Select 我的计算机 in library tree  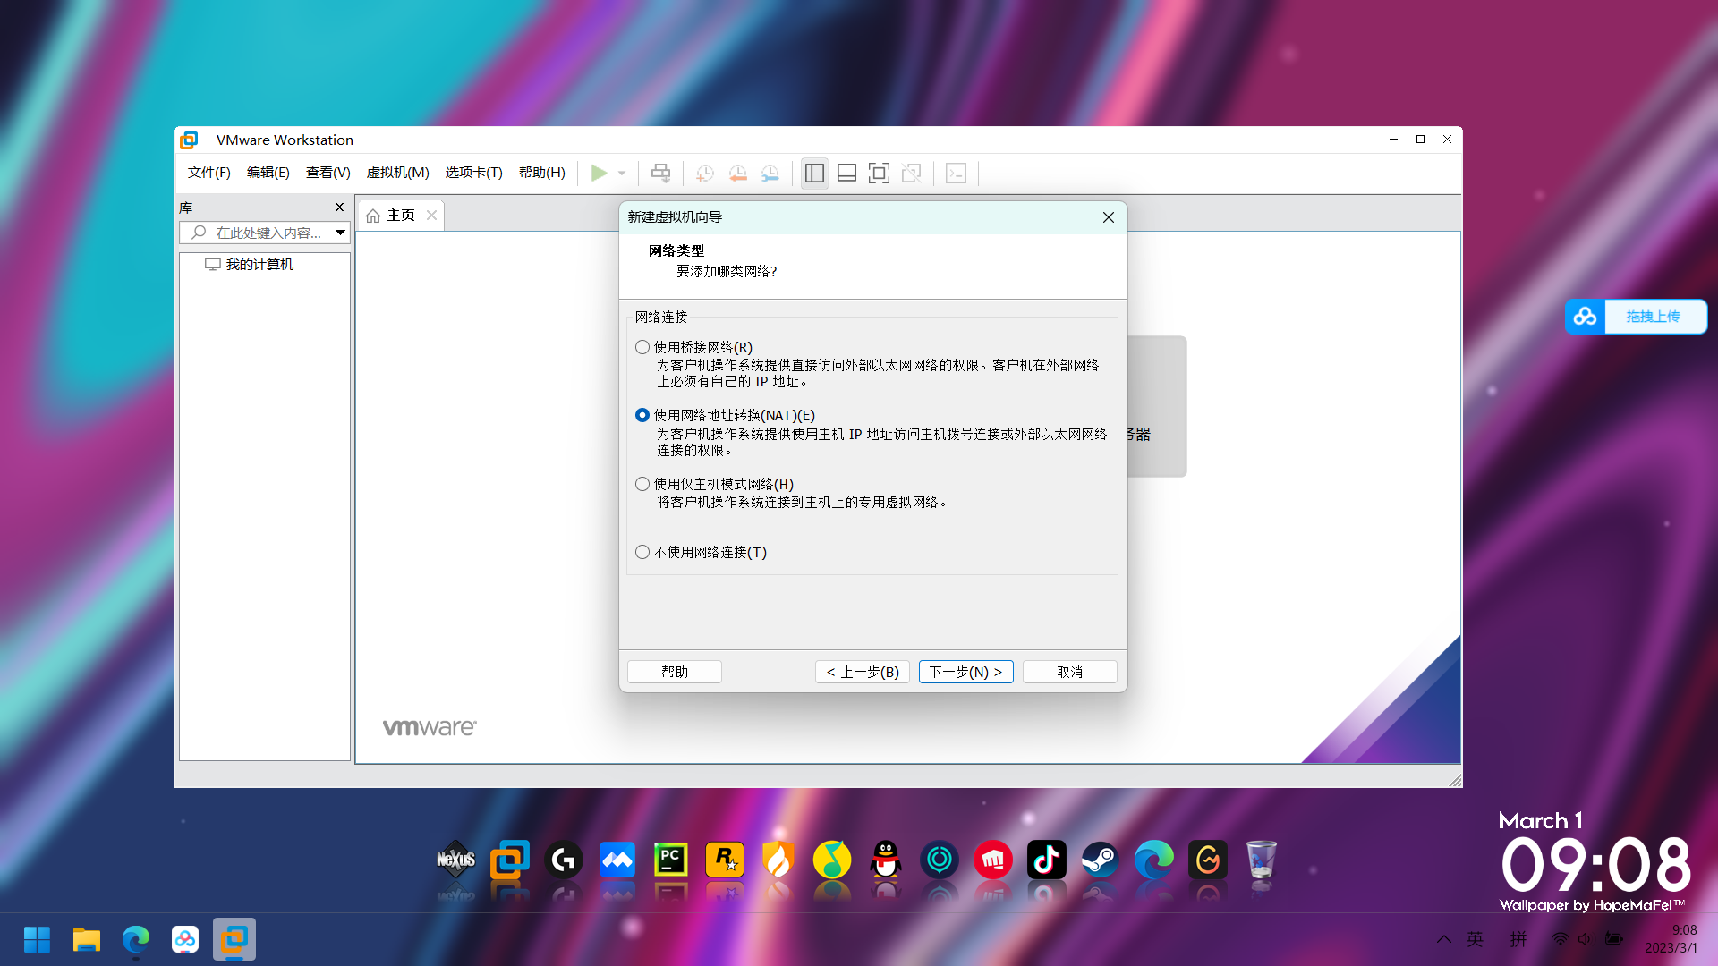tap(259, 265)
